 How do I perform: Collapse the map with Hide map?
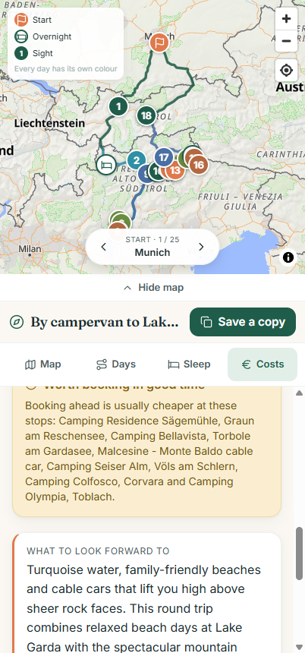tap(152, 287)
